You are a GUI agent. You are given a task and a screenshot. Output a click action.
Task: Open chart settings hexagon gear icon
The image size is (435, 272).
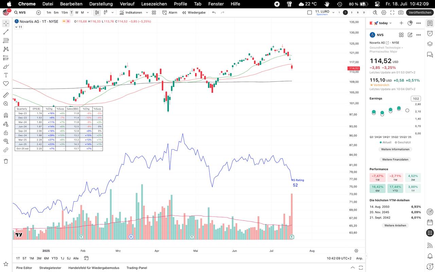384,13
